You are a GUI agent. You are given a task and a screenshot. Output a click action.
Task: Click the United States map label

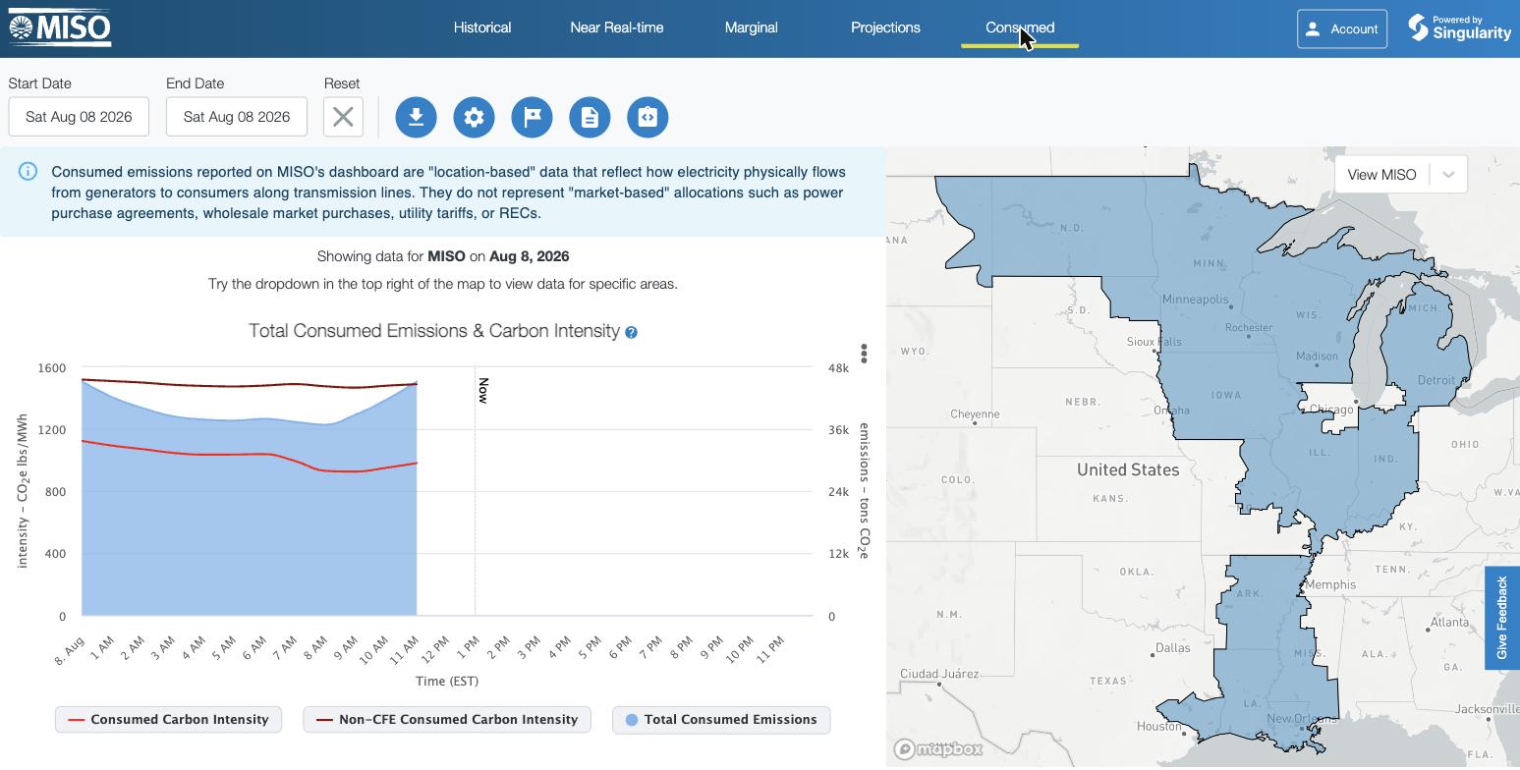[1128, 469]
